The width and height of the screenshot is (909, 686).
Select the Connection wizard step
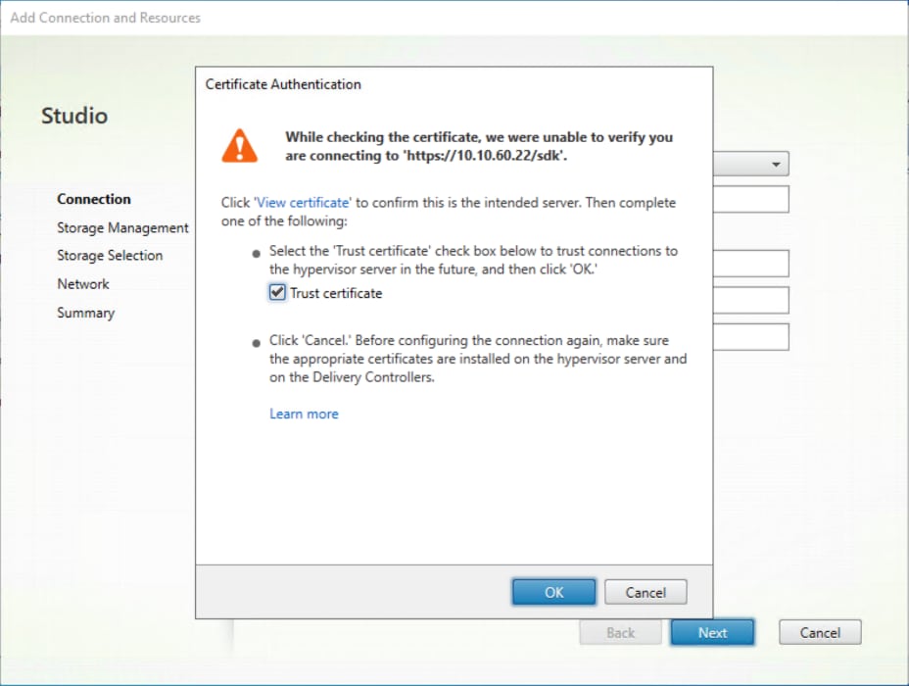94,199
